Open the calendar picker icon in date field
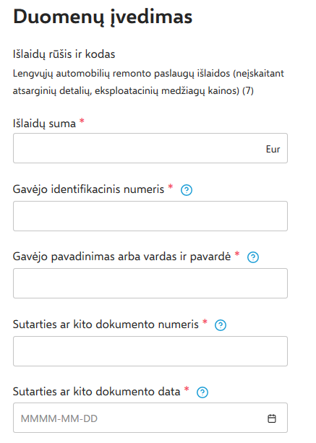Viewport: 316px width, 443px height. coord(272,418)
